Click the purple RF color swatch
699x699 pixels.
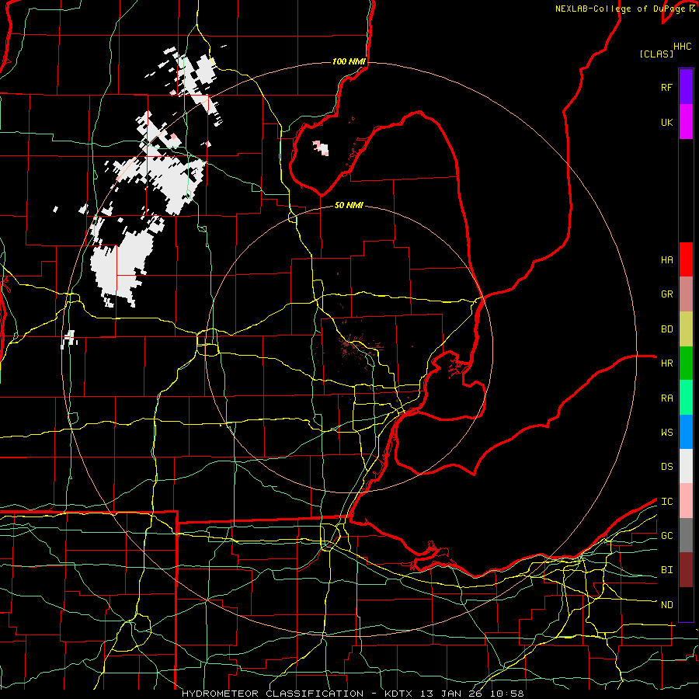coord(686,87)
